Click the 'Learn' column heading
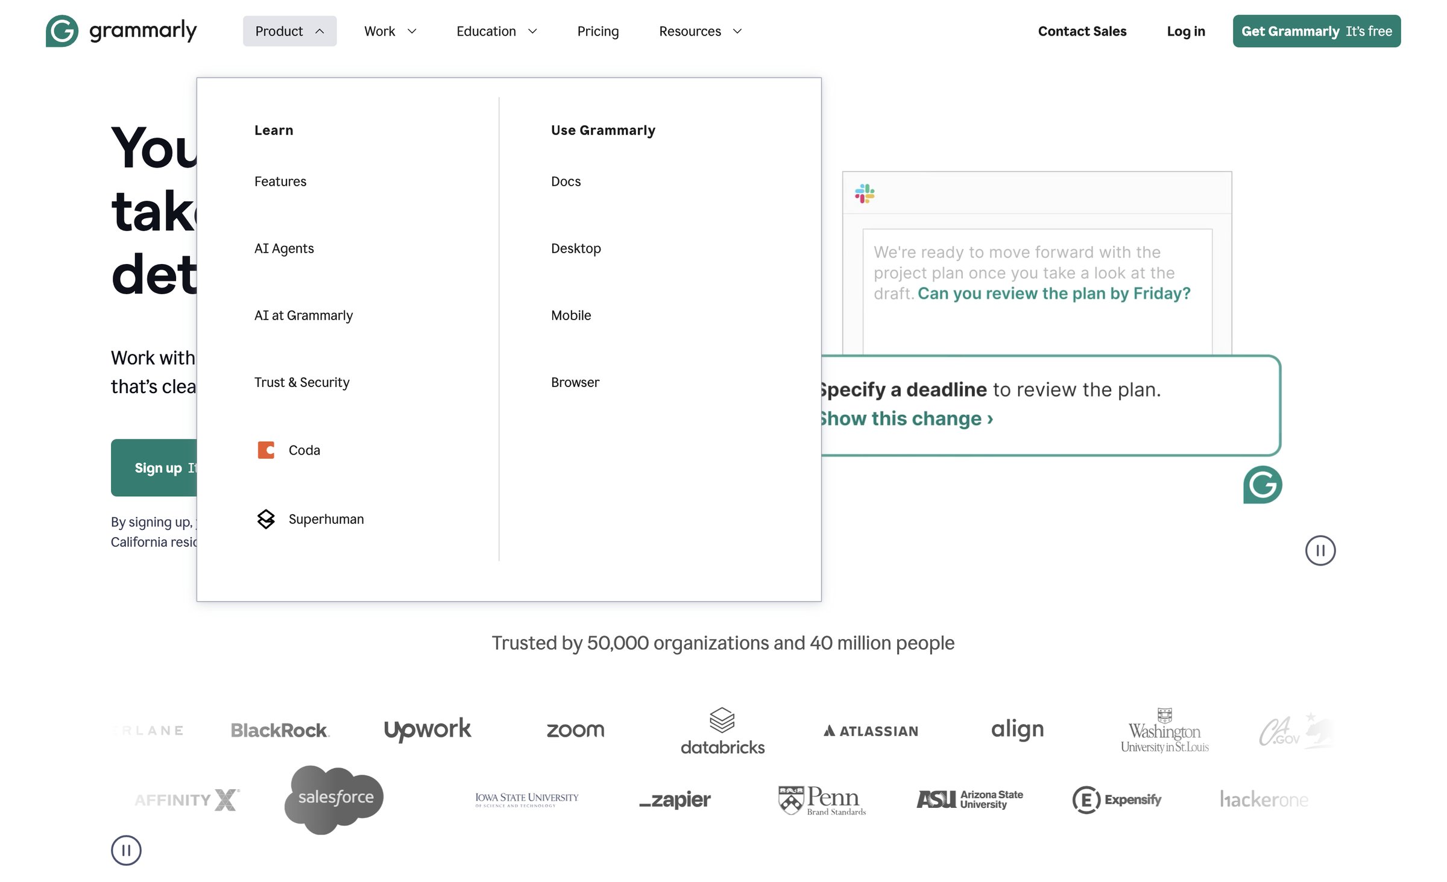The height and width of the screenshot is (882, 1447). click(x=274, y=130)
